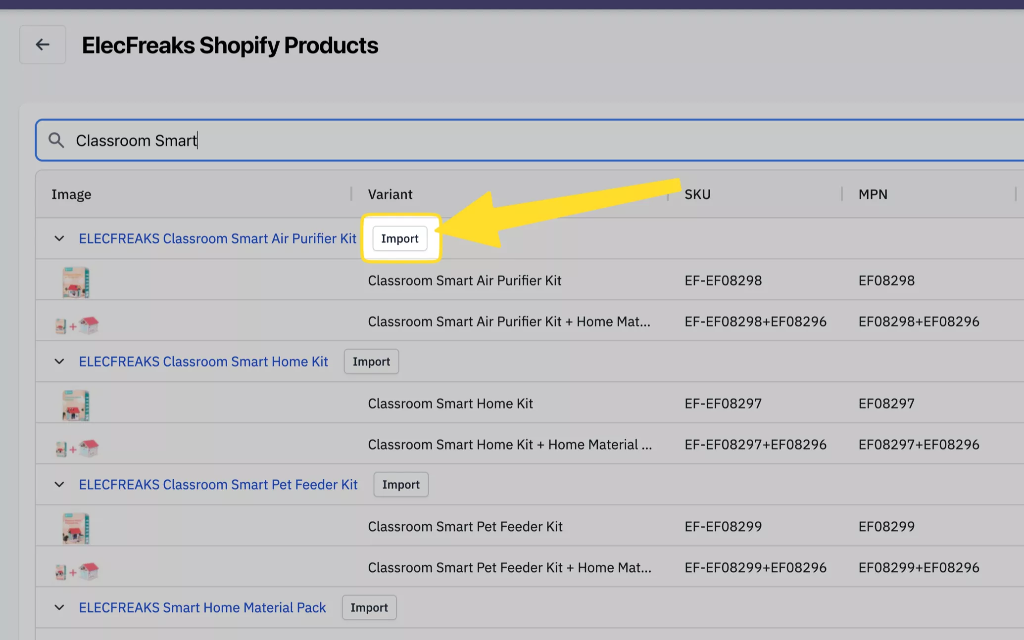This screenshot has width=1024, height=640.
Task: Click the Image column header
Action: tap(71, 194)
